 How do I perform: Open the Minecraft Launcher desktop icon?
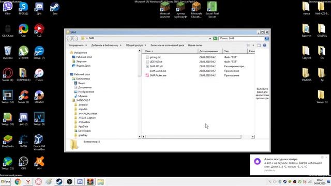coord(165,10)
